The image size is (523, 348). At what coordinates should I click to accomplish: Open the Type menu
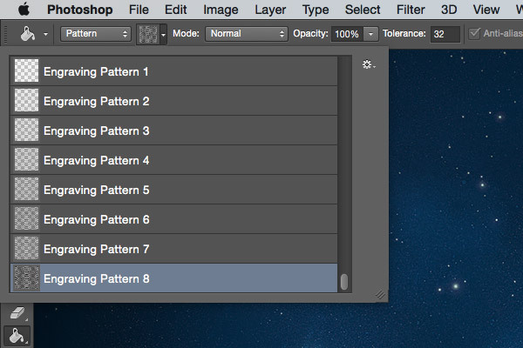(316, 10)
